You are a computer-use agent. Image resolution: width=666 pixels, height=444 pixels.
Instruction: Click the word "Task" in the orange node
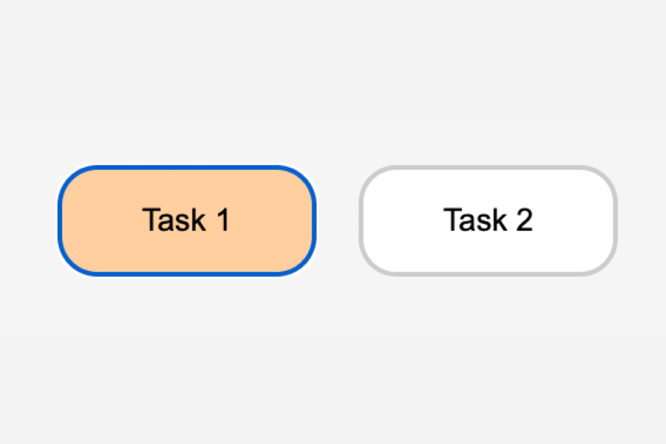click(173, 220)
